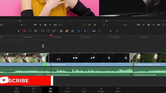Image resolution: width=166 pixels, height=93 pixels.
Task: Toggle the Position Lock padlock
Action: [72, 31]
